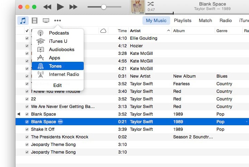This screenshot has height=167, width=249.
Task: Sort songs by the Time column
Action: (x=122, y=31)
